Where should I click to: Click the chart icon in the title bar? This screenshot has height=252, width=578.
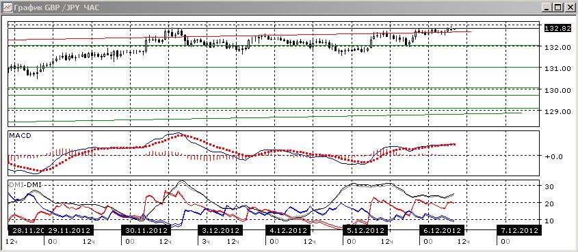click(8, 7)
